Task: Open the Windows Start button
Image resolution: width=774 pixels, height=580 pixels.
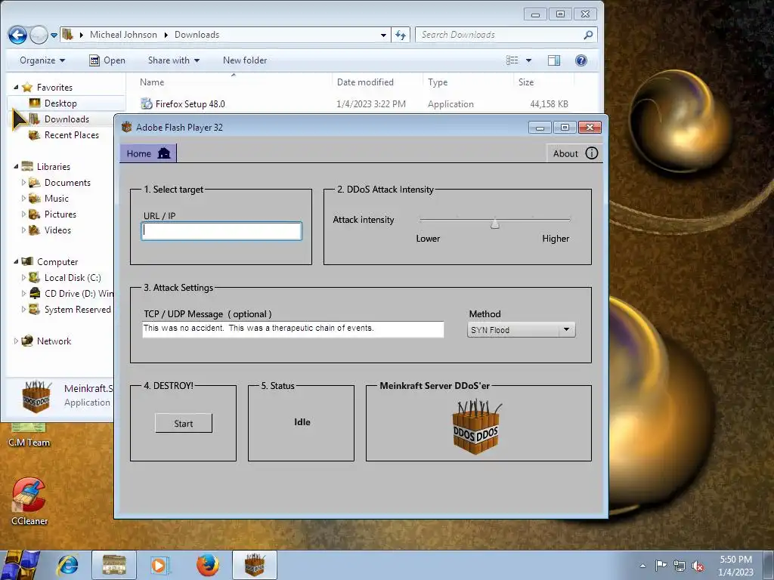Action: 20,565
